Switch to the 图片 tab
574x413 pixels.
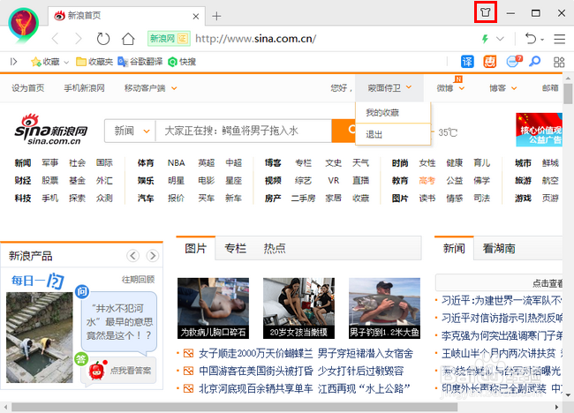195,248
